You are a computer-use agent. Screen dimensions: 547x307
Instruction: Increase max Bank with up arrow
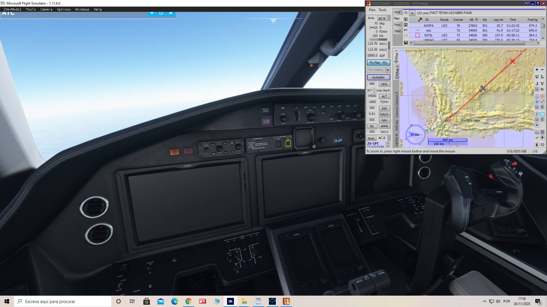[x=374, y=89]
